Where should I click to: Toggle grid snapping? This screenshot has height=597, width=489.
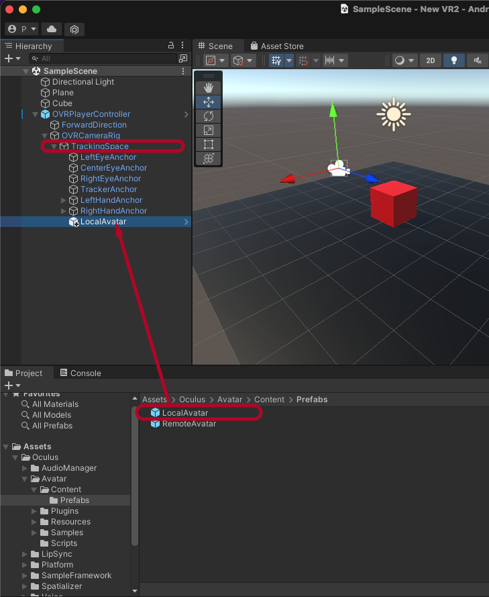click(x=303, y=60)
